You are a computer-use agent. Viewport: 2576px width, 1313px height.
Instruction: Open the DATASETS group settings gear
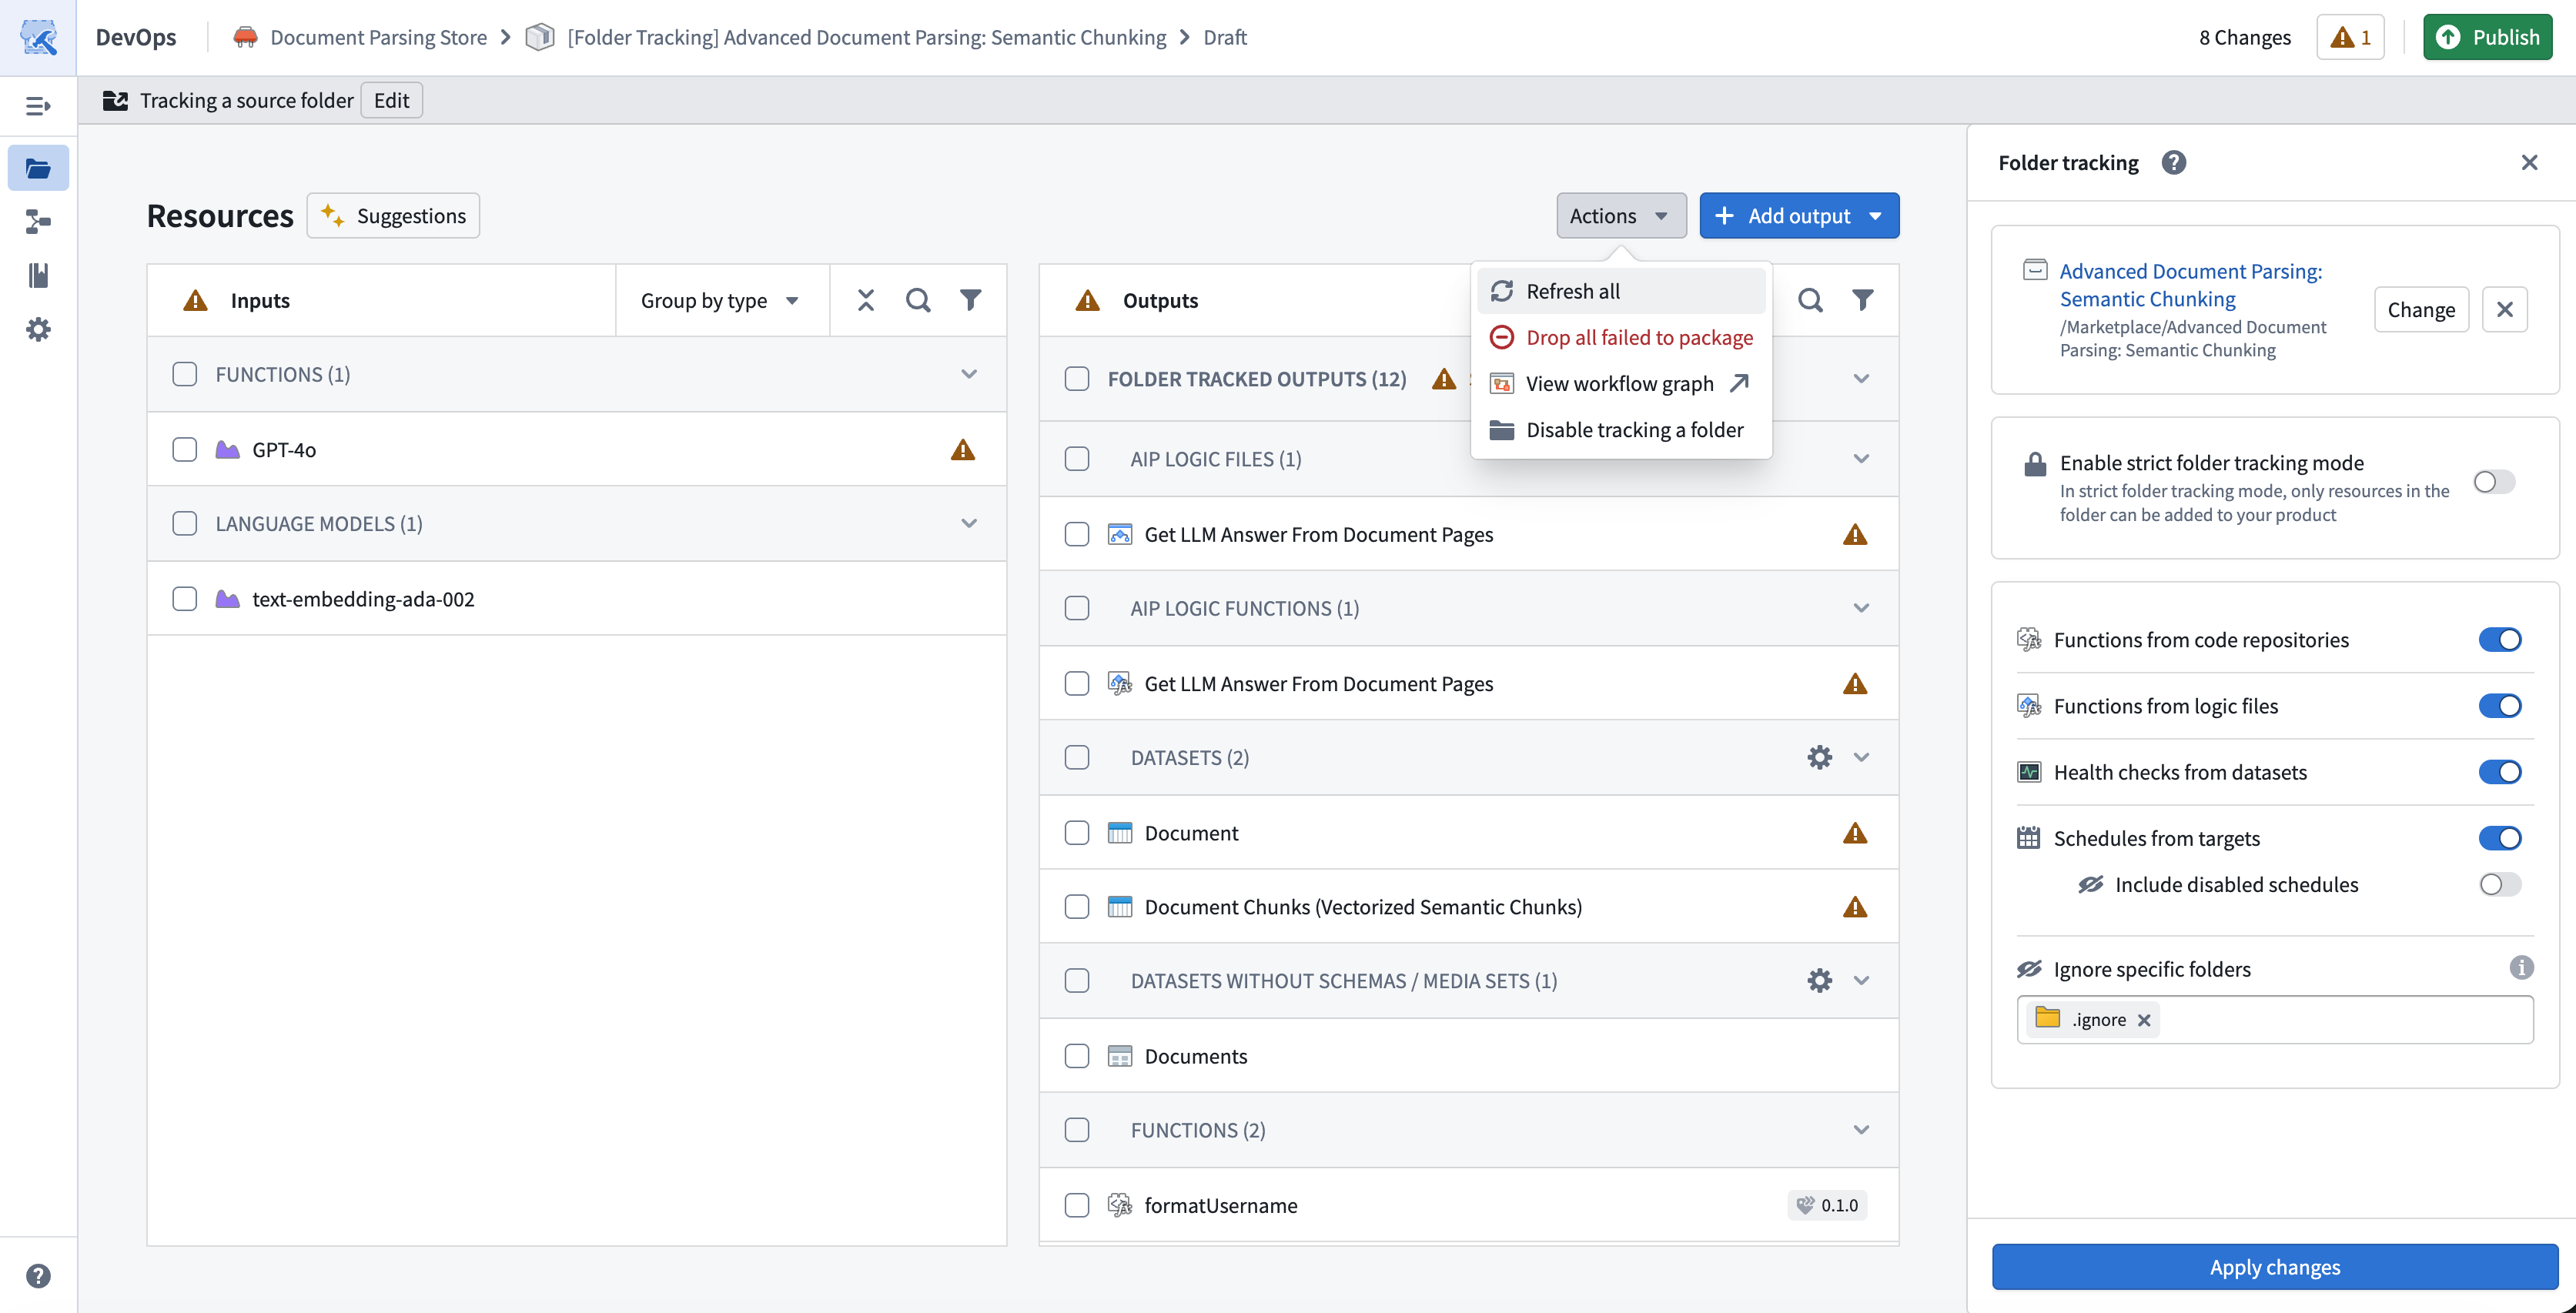click(1820, 757)
